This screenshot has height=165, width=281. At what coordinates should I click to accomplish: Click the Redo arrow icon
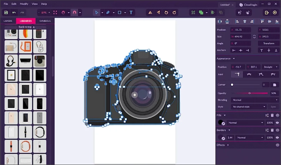tap(22, 13)
